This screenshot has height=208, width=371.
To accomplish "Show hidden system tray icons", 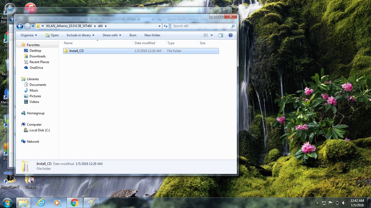I will click(317, 203).
